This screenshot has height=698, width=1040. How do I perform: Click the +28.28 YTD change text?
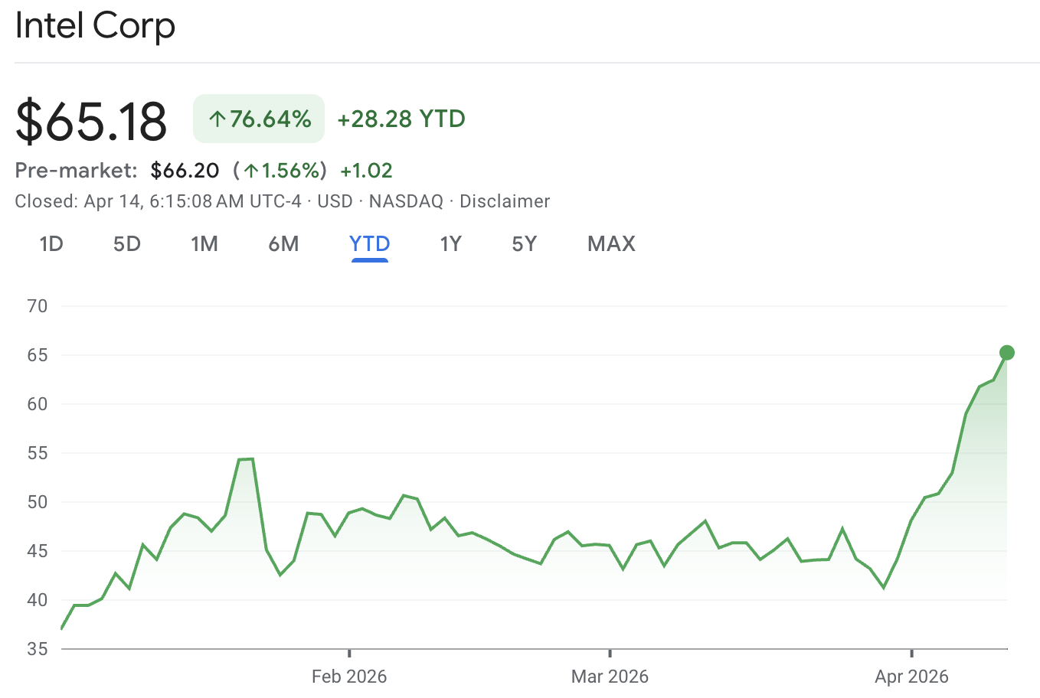coord(401,119)
